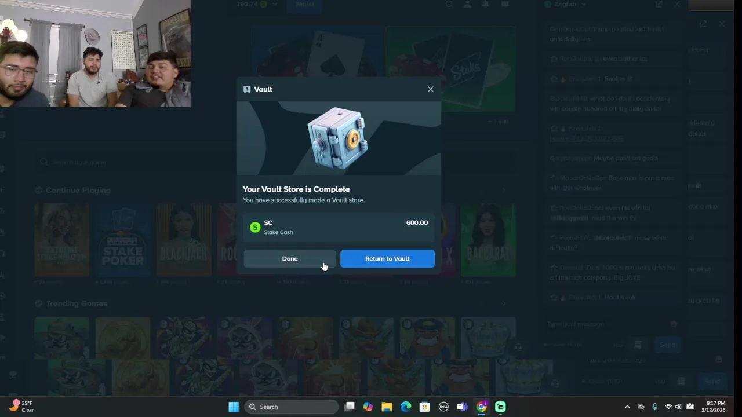
Task: Open the emoji picker in chat input
Action: [674, 324]
